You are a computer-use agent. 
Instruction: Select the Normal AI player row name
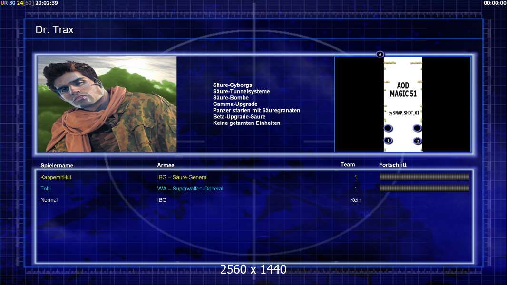pyautogui.click(x=49, y=200)
